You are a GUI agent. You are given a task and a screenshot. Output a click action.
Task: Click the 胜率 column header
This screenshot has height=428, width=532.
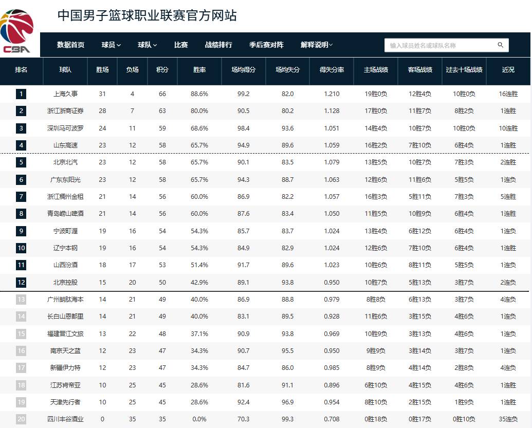coord(199,70)
